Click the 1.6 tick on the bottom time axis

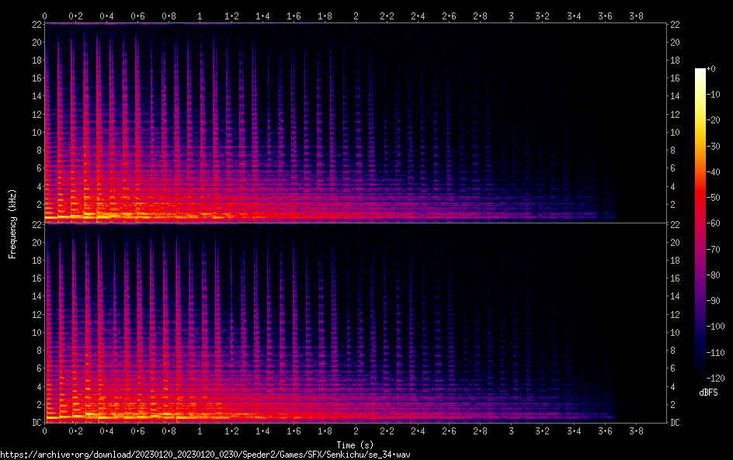pyautogui.click(x=294, y=431)
